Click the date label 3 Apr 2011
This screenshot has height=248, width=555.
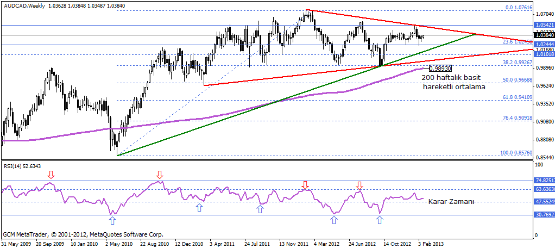222,244
